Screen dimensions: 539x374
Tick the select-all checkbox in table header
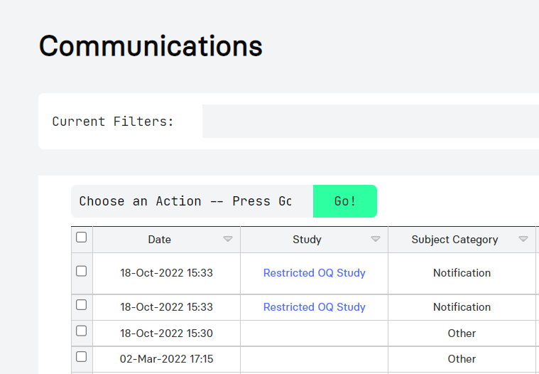pos(81,237)
